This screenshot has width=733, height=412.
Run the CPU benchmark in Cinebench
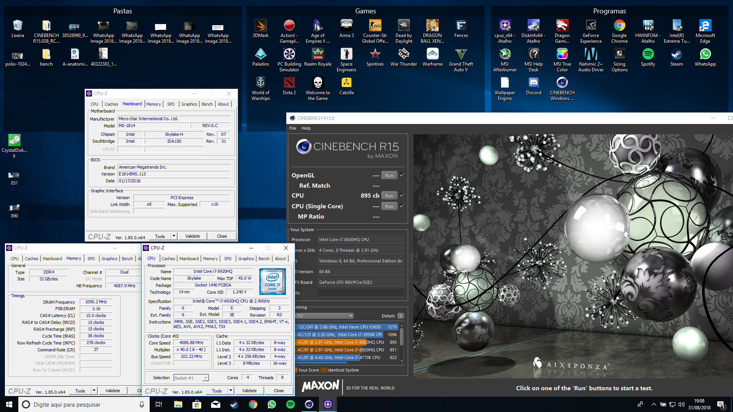tap(389, 196)
